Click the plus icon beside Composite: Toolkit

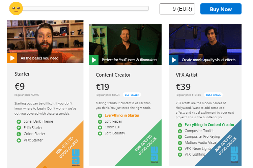coord(180,131)
